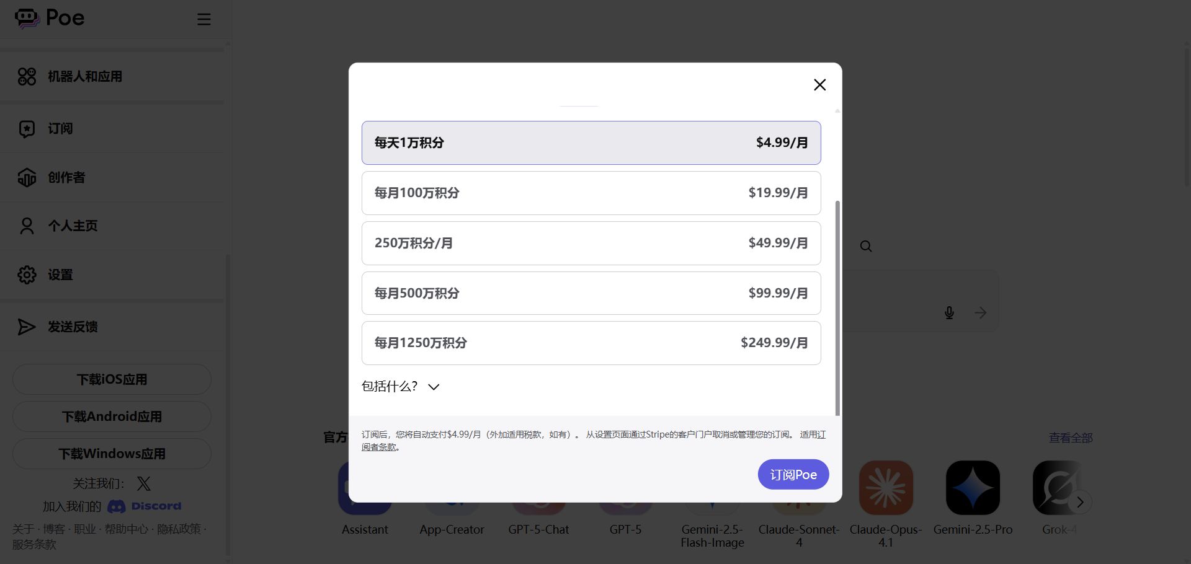Choose the 每月1250万积分 $249.99 plan

[591, 343]
